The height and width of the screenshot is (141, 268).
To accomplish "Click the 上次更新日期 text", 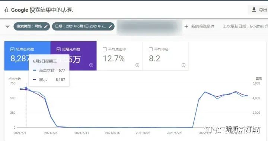I will point(243,26).
